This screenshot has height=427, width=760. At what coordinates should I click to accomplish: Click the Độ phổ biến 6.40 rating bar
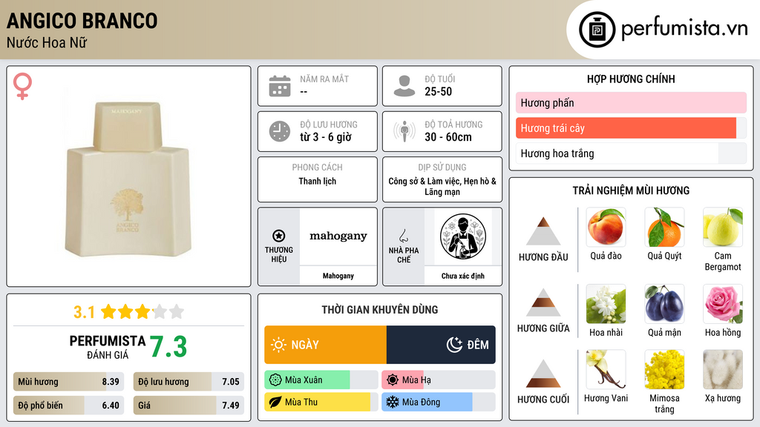[x=68, y=406]
